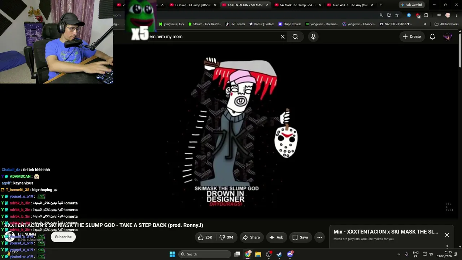Clear the search box with the X
This screenshot has height=260, width=462.
coord(283,36)
